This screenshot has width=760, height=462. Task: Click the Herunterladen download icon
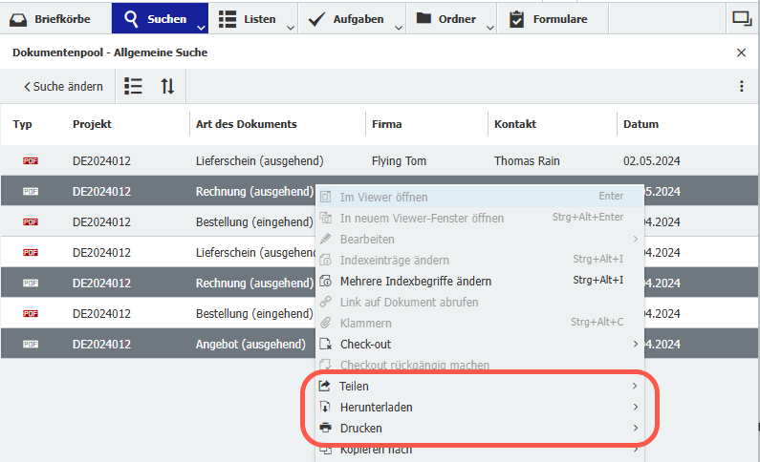point(325,408)
